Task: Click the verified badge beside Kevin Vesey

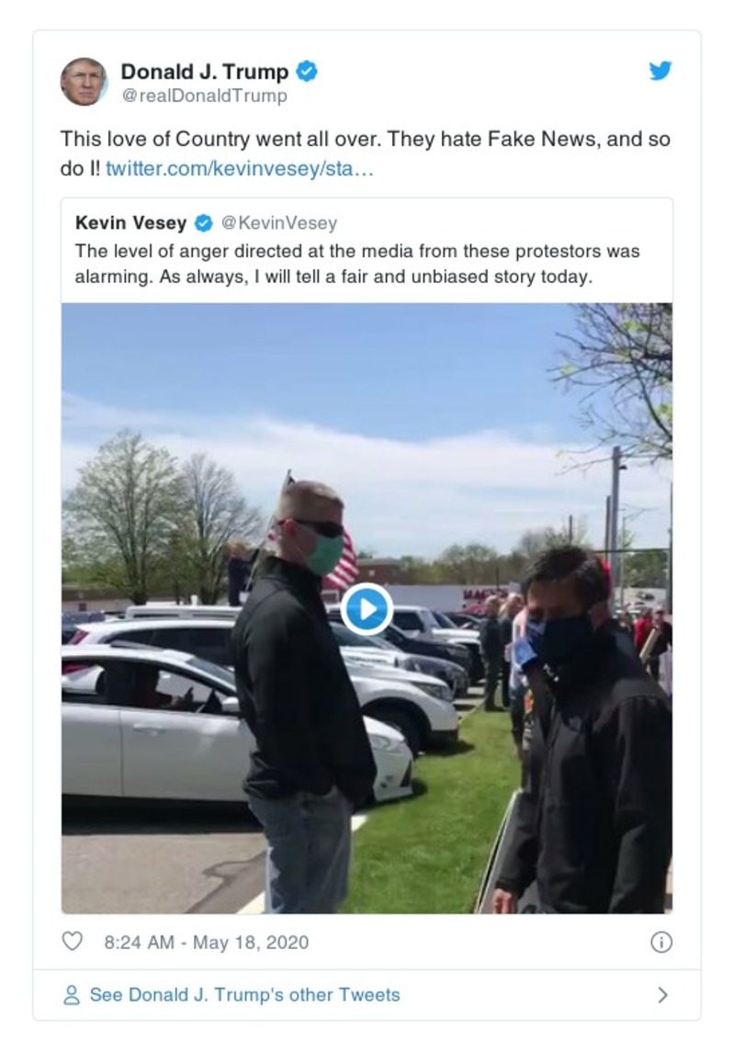Action: coord(204,223)
